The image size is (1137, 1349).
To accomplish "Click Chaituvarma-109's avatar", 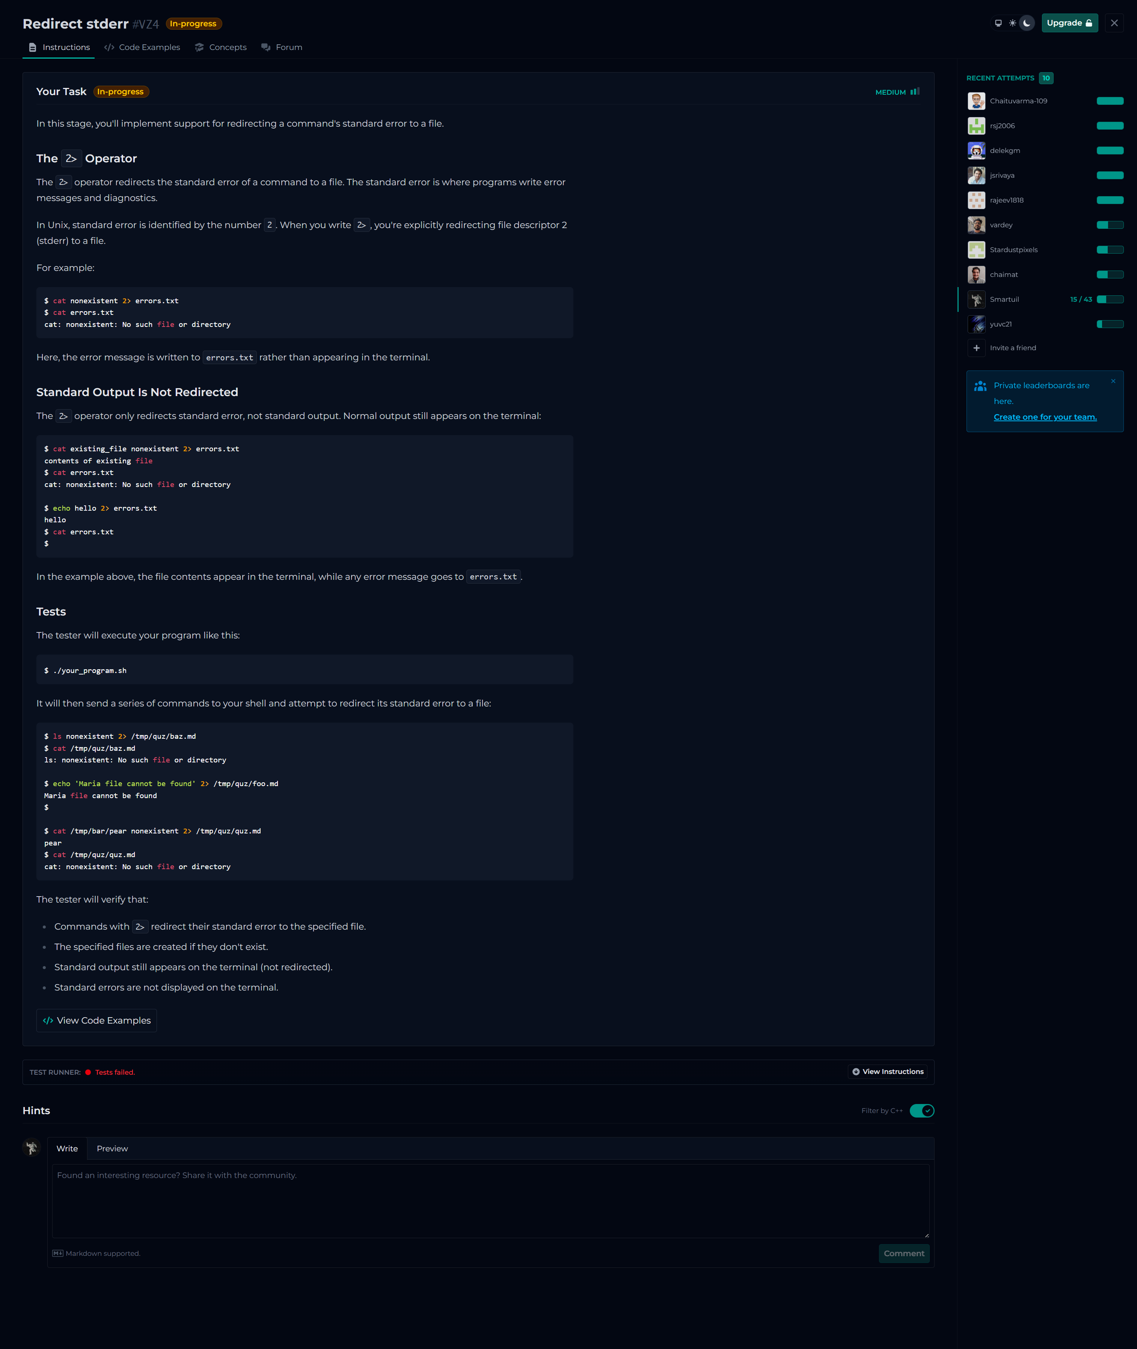I will tap(976, 101).
